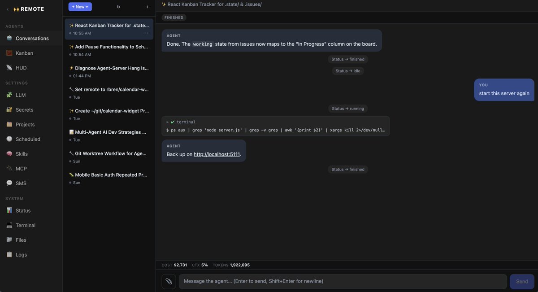Open the HUD page

[31, 68]
